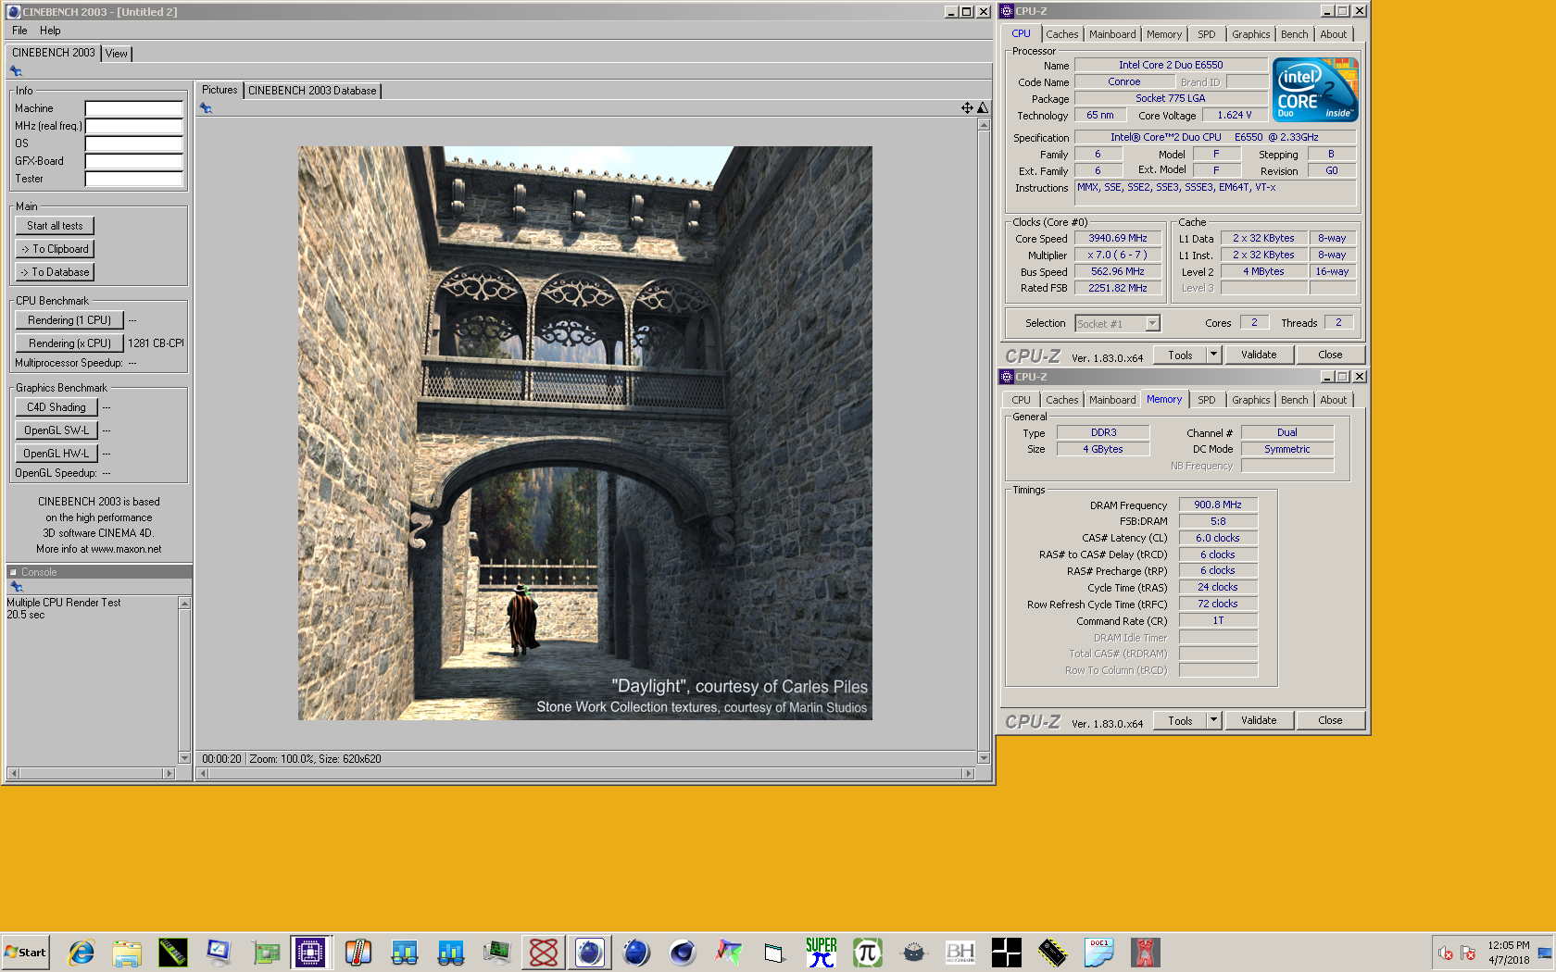The width and height of the screenshot is (1556, 972).
Task: Click the Tools button in upper CPU-Z window
Action: [1180, 355]
